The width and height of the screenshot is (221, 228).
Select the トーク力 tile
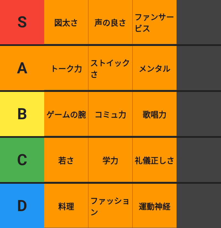pyautogui.click(x=66, y=68)
